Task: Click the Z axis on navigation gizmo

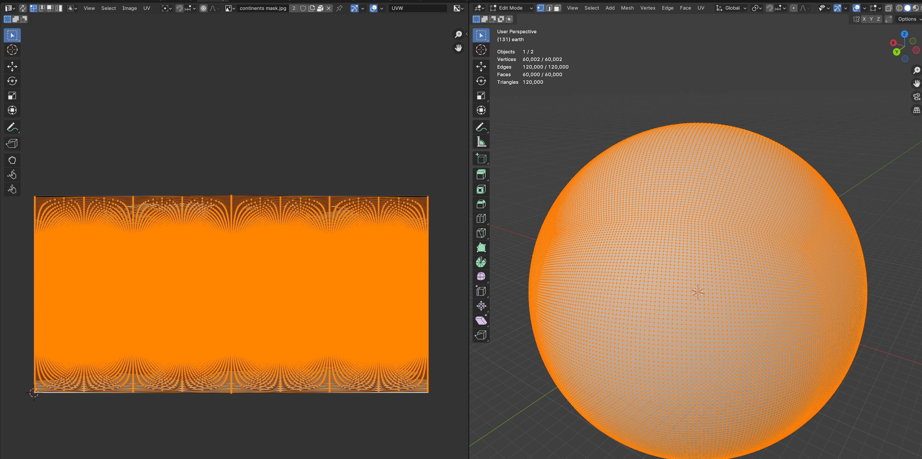Action: pyautogui.click(x=904, y=34)
